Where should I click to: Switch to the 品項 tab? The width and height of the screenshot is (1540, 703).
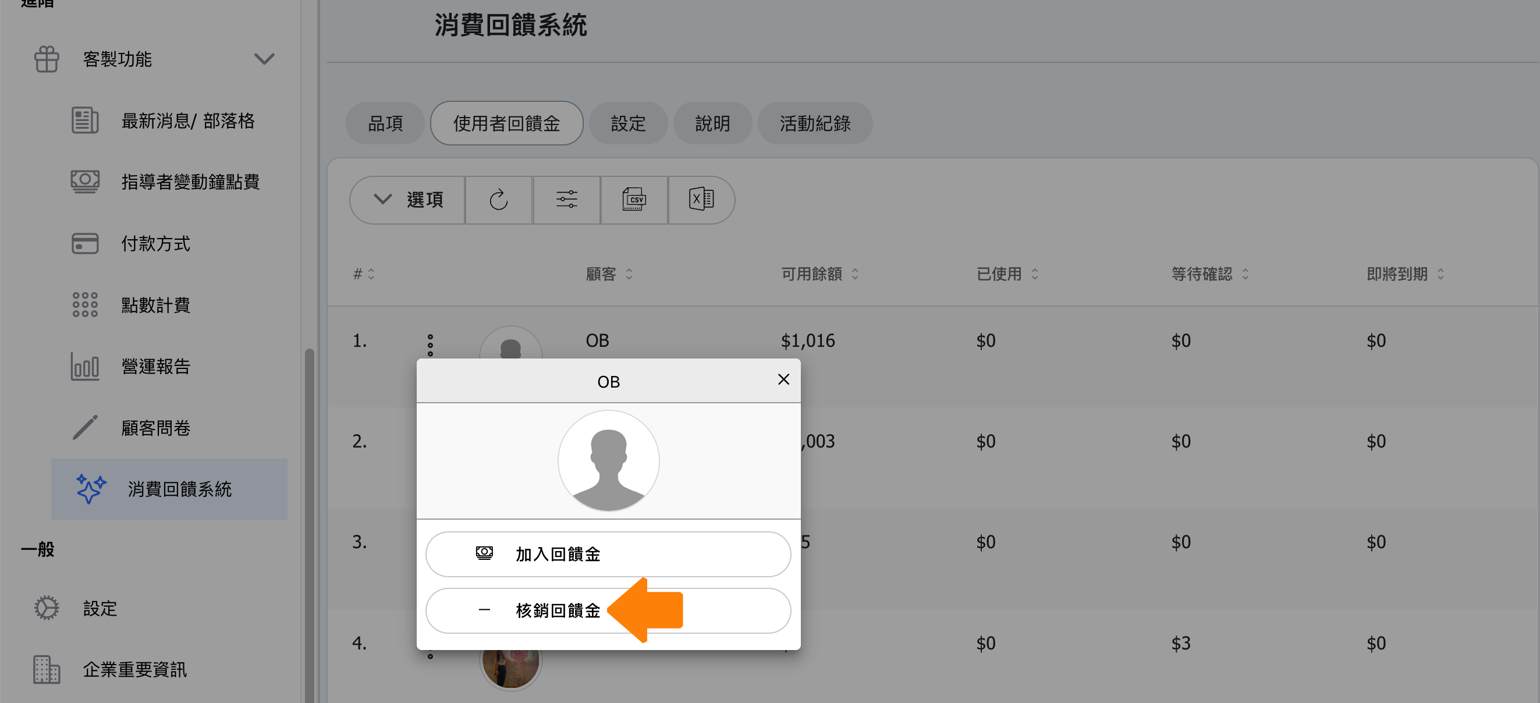(385, 123)
